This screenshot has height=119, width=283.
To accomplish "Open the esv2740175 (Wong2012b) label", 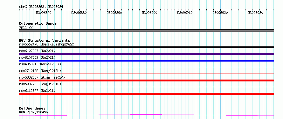I will 40,71.
